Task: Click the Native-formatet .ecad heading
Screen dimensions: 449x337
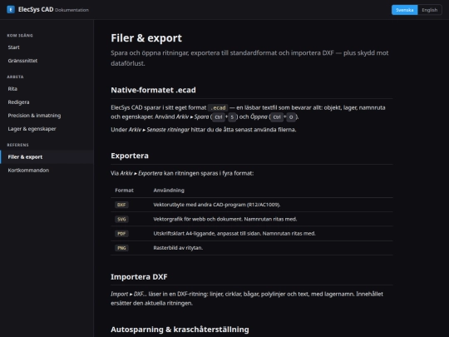Action: 153,90
